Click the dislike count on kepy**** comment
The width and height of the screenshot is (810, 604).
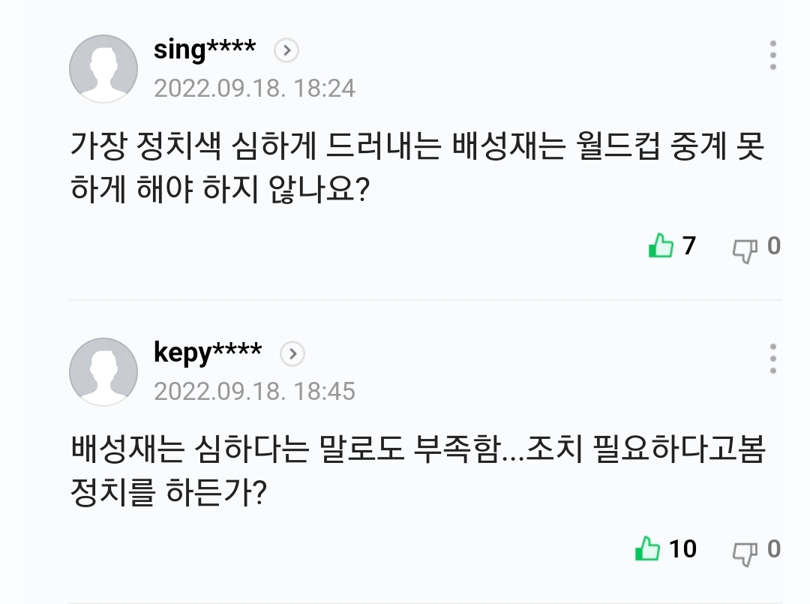(x=773, y=549)
